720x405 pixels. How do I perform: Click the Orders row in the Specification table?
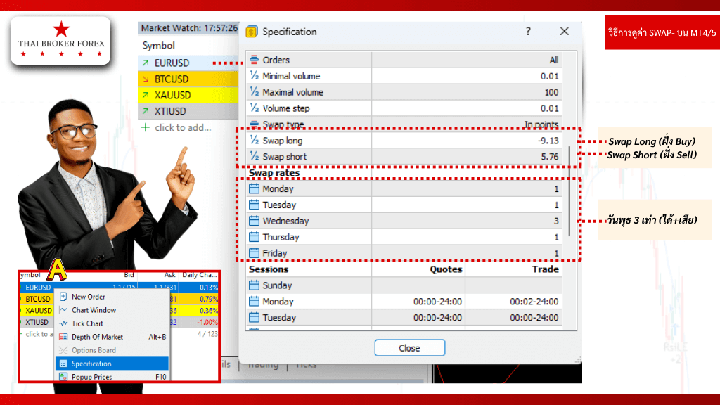pos(404,60)
